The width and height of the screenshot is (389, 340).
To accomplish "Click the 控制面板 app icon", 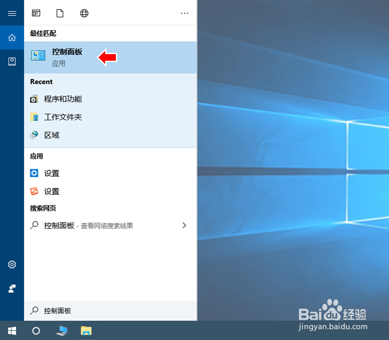I will tap(38, 55).
